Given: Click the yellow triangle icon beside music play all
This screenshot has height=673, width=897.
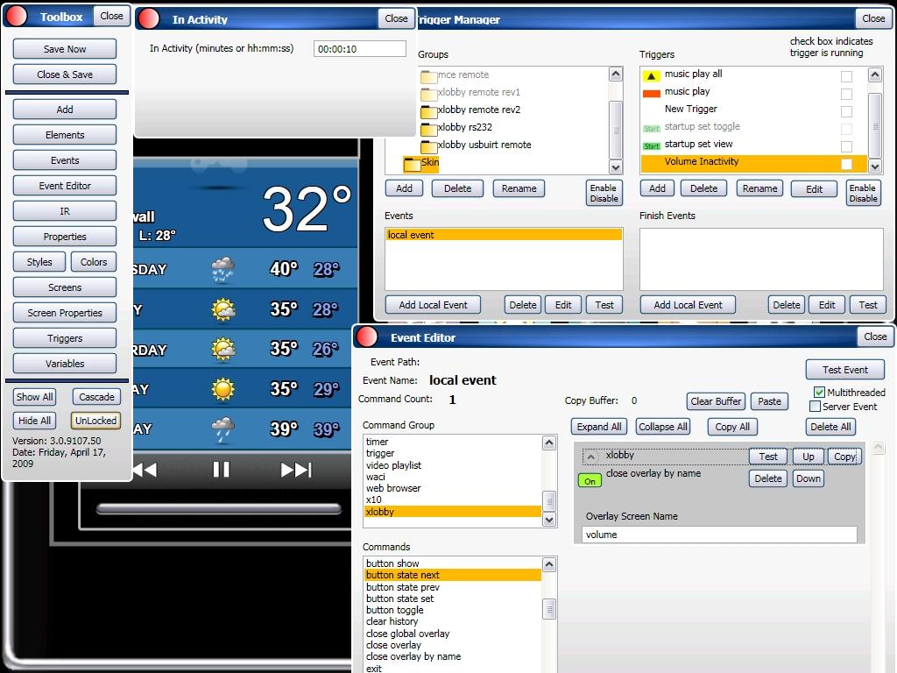Looking at the screenshot, I should (651, 75).
